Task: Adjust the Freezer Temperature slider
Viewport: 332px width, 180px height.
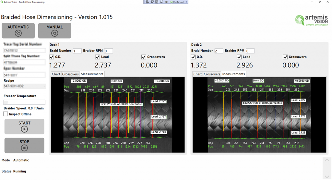Action: [x=6, y=102]
